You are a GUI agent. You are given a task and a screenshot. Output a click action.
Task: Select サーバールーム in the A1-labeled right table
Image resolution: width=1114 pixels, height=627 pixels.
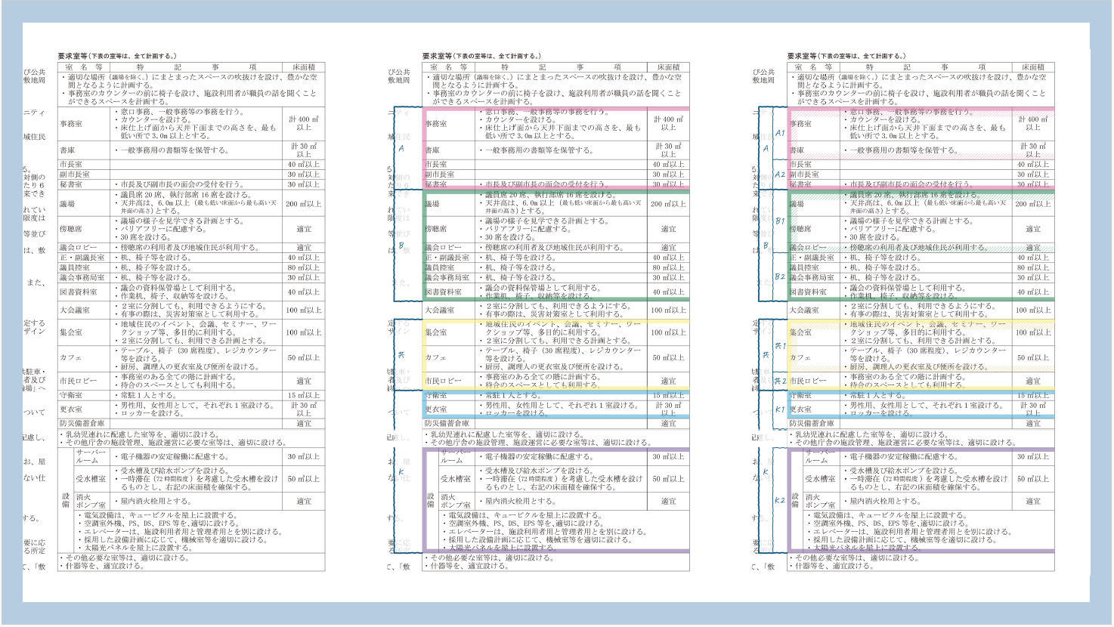[x=822, y=456]
